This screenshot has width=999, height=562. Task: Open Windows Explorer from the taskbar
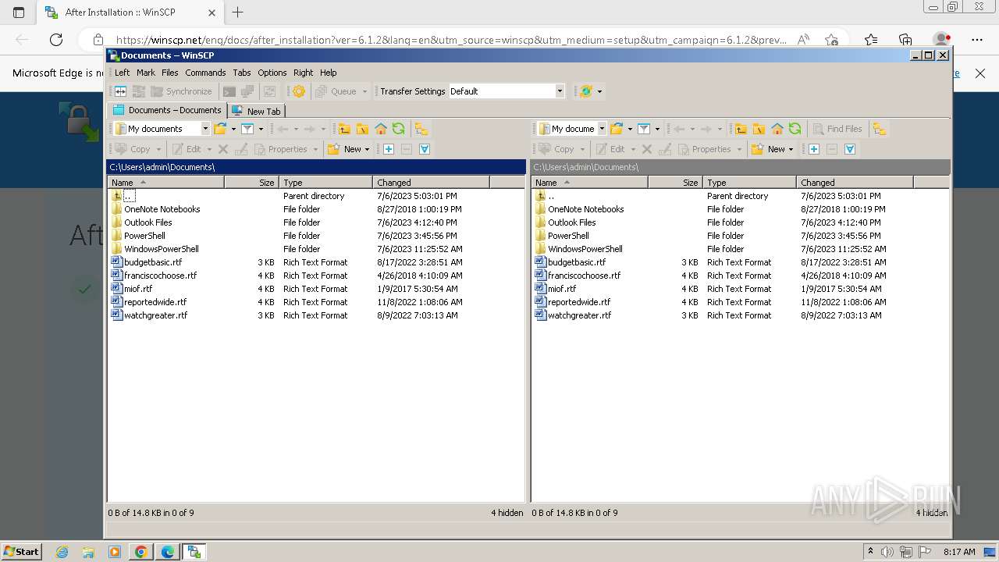tap(88, 552)
